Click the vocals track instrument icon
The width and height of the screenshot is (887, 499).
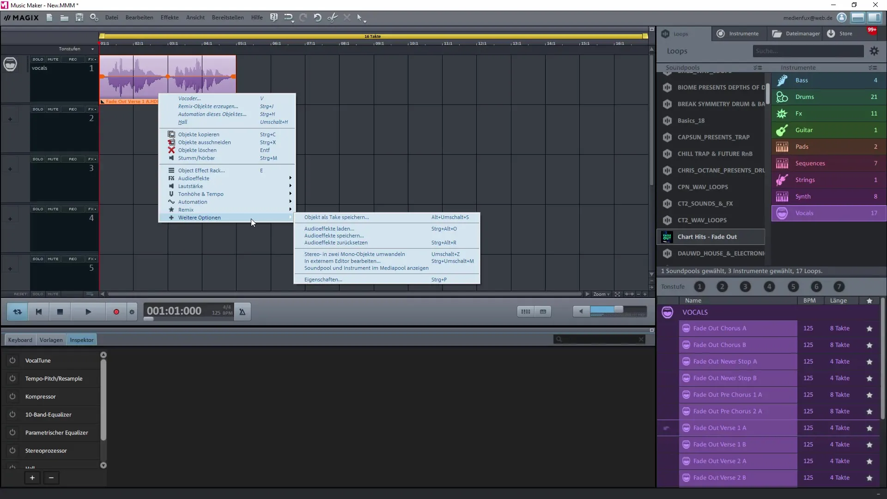(x=10, y=64)
